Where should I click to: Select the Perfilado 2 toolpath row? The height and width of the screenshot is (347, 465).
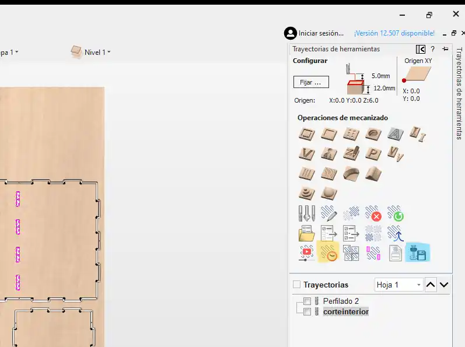pyautogui.click(x=341, y=302)
